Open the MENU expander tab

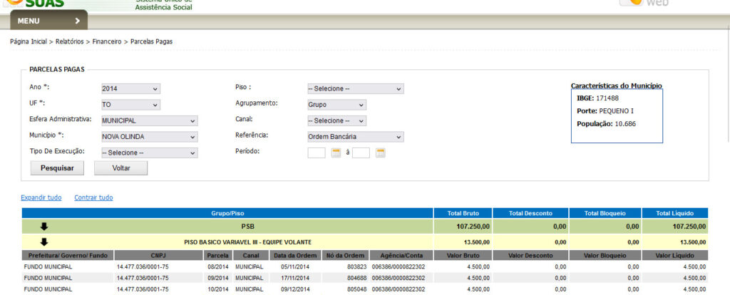pyautogui.click(x=49, y=21)
